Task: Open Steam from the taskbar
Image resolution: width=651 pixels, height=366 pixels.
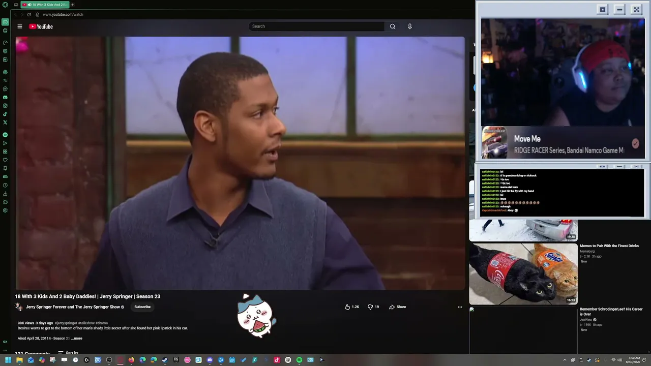Action: tap(165, 360)
